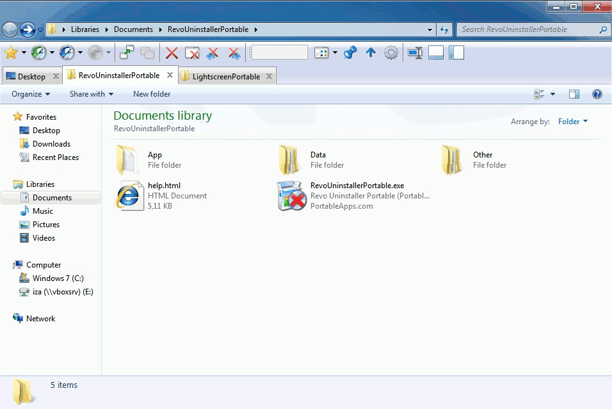Close the RevoUninstallerPortable tab
612x409 pixels.
click(170, 75)
